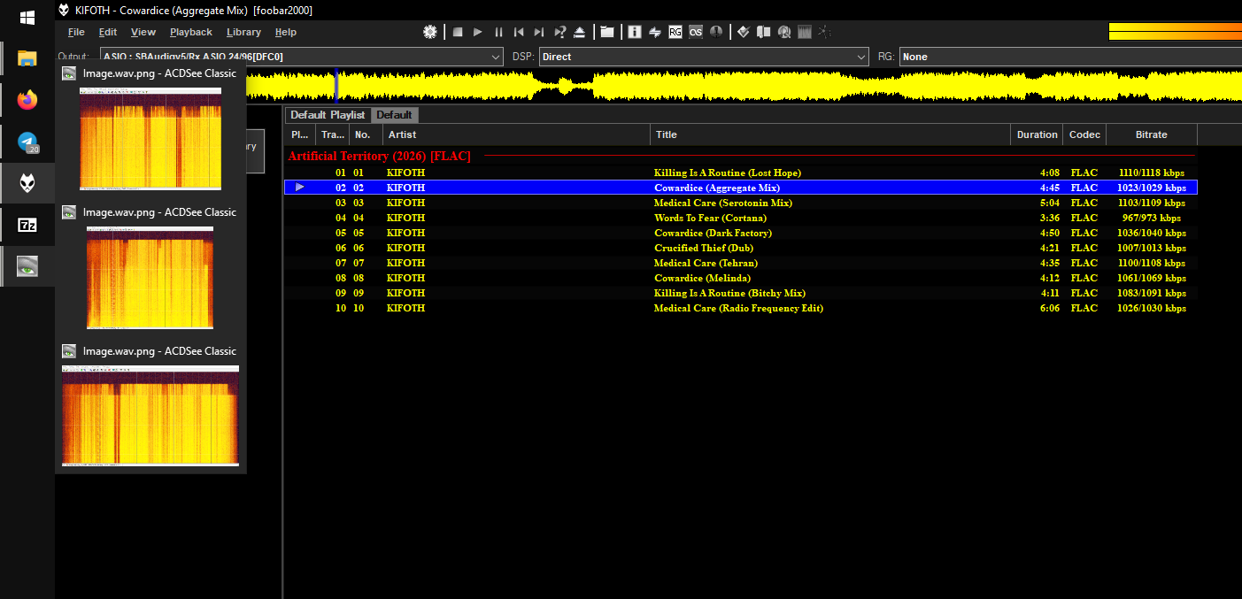
Task: Open the Library menu
Action: [x=243, y=32]
